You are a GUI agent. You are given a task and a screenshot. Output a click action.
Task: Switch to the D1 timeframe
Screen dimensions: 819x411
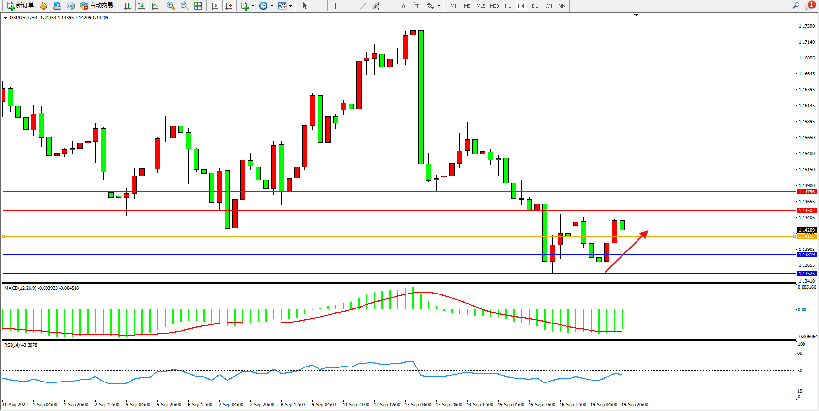pos(535,6)
